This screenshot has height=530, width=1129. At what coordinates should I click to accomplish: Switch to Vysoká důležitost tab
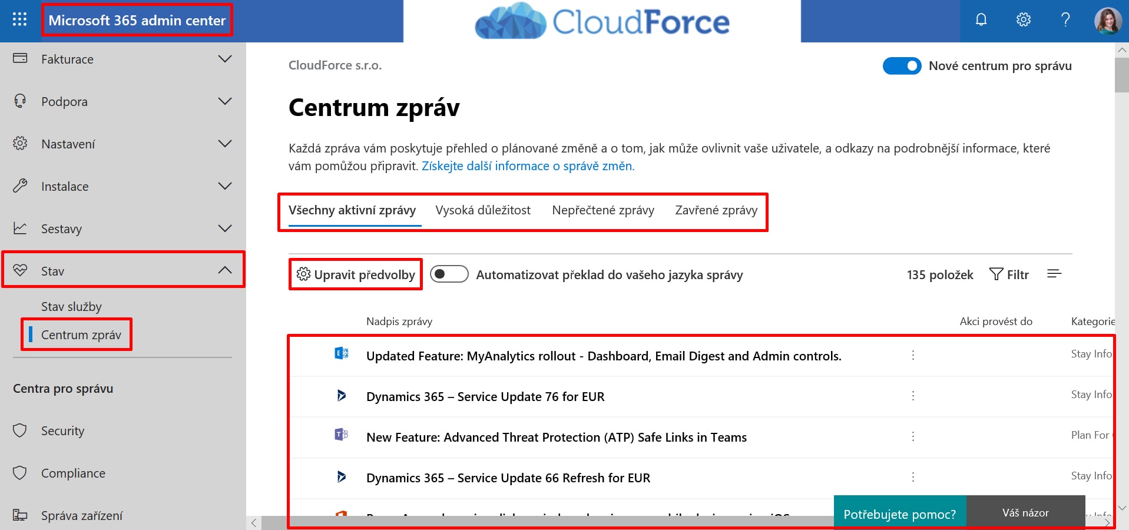tap(483, 210)
